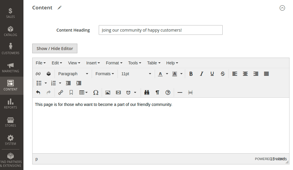Open the Format menu
Screen dimensions: 293x170
click(114, 63)
